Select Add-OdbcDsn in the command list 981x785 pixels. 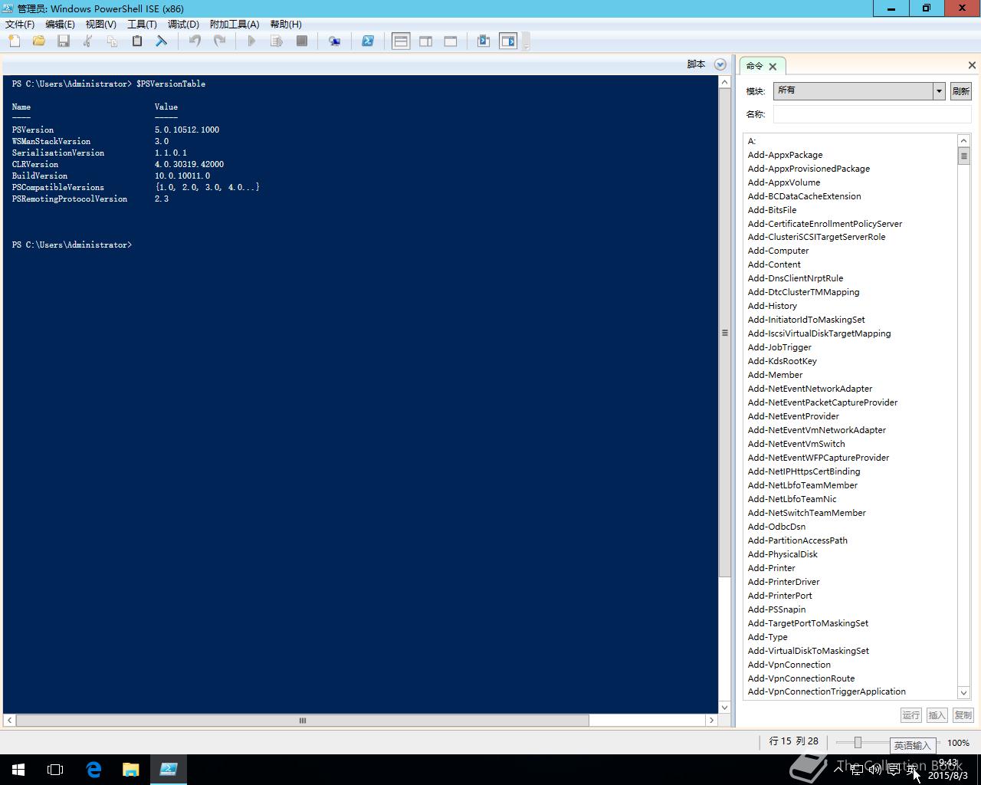pyautogui.click(x=776, y=527)
